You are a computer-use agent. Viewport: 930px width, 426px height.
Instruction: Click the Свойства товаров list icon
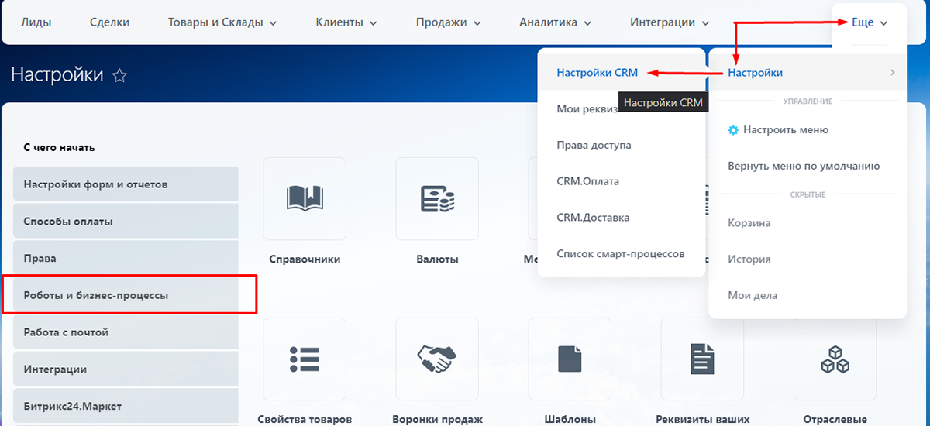305,359
